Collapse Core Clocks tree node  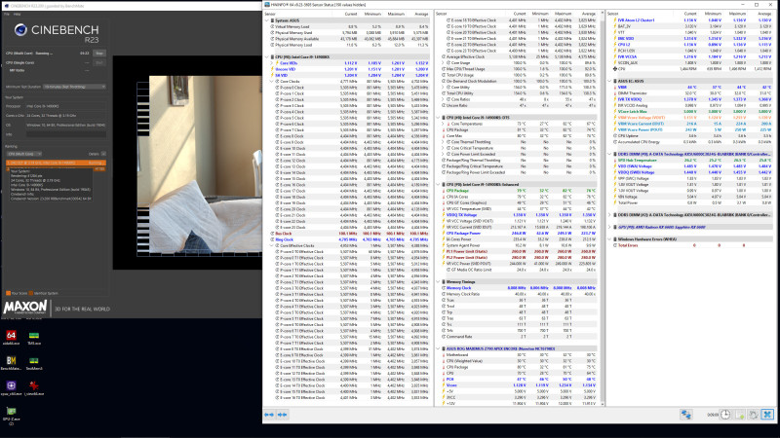tap(272, 82)
